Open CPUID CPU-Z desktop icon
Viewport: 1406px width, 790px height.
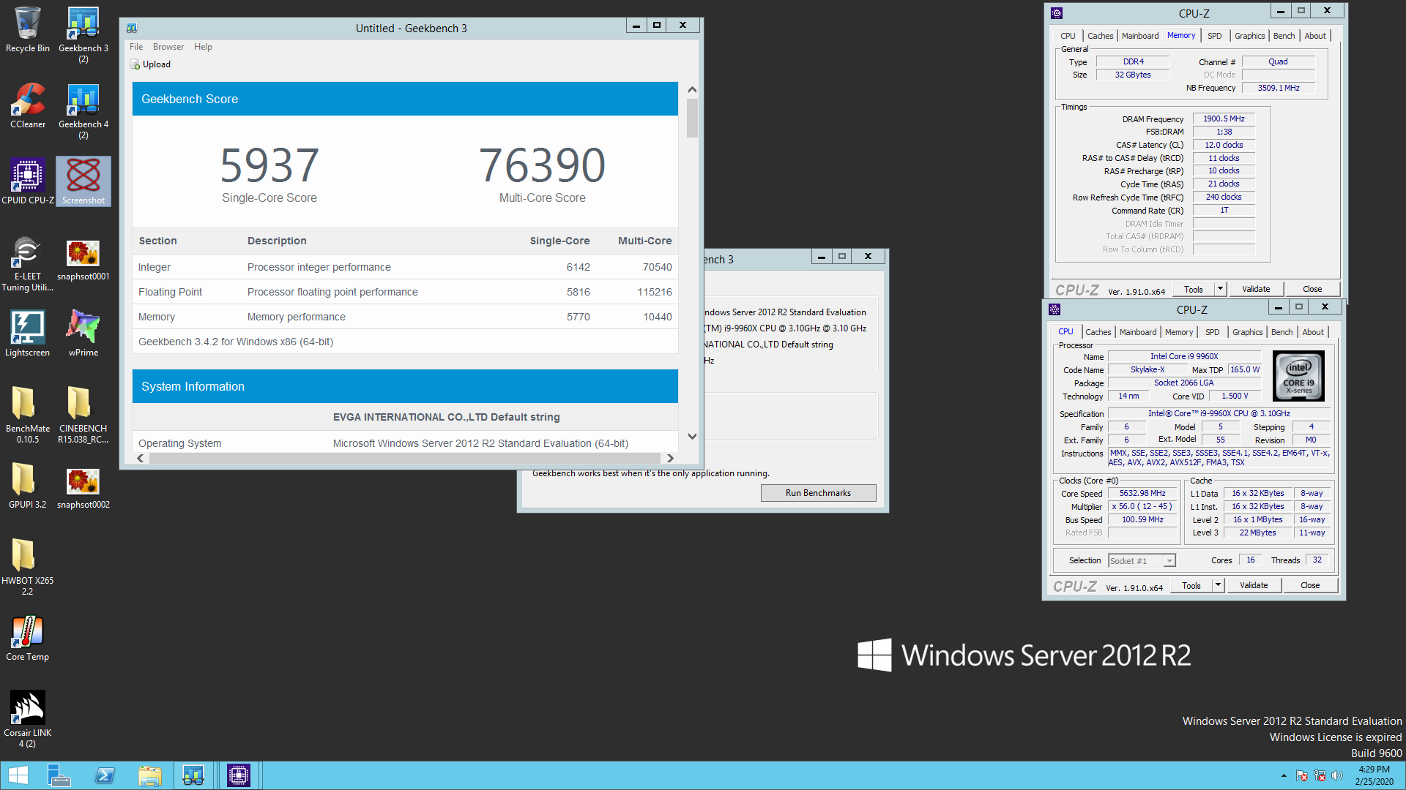click(x=27, y=181)
